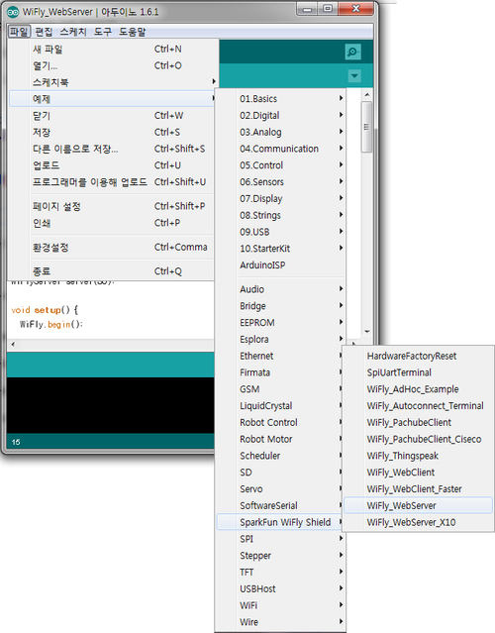Open SparkFun WiFly Shield examples

(279, 522)
